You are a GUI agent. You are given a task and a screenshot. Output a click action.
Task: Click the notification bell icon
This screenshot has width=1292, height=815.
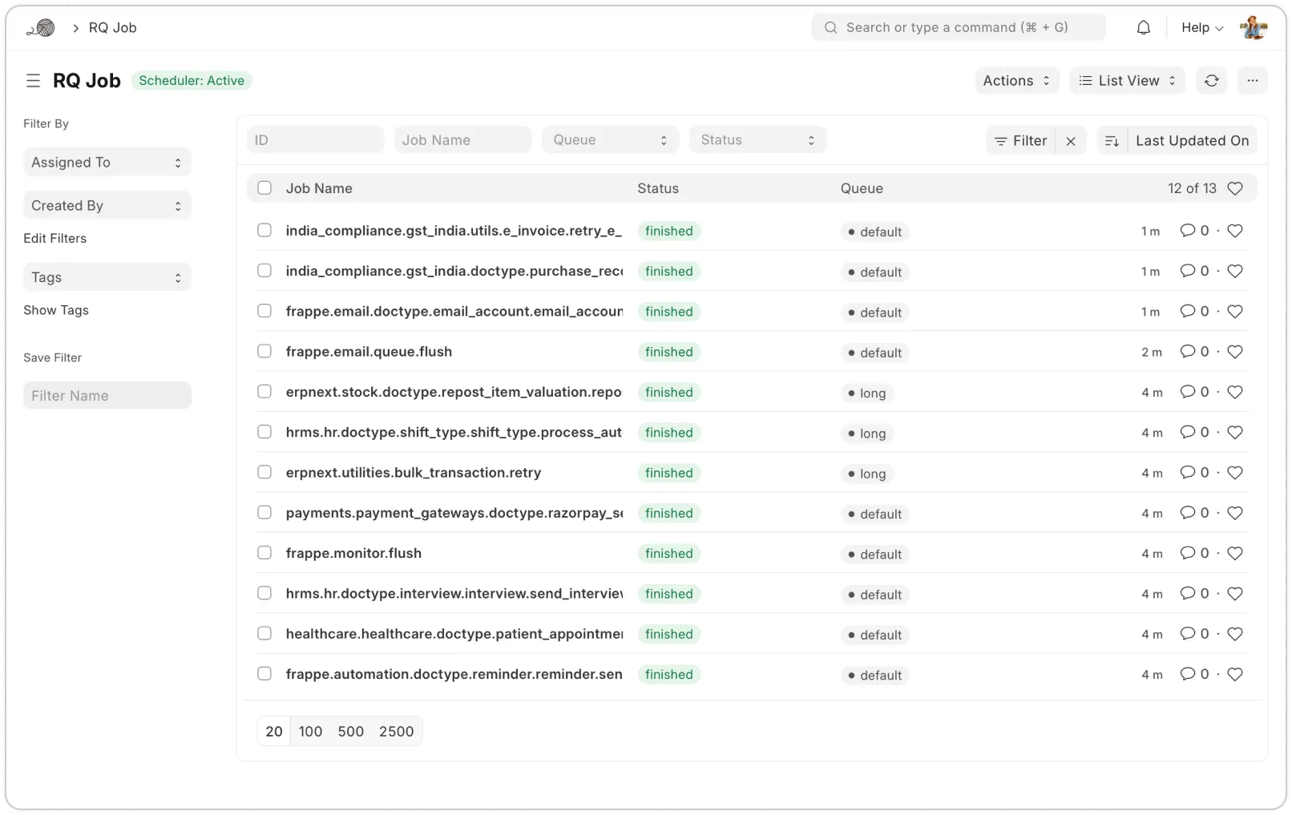tap(1143, 26)
